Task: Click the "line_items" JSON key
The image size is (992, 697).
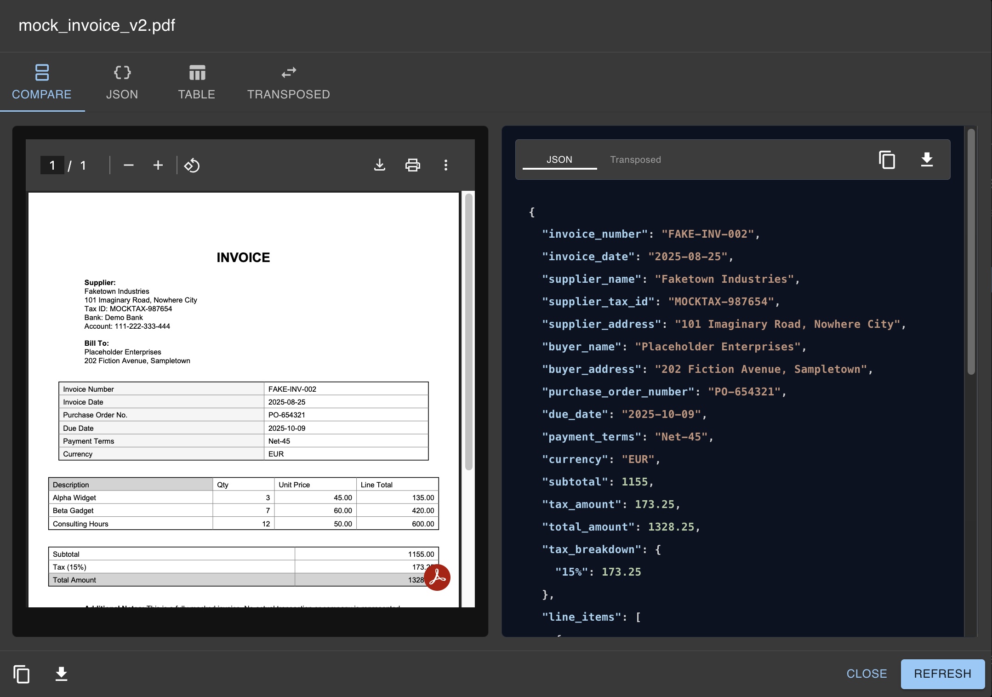Action: pyautogui.click(x=582, y=617)
